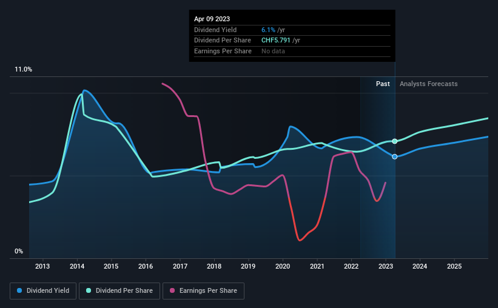Click the 0% y-axis label
The width and height of the screenshot is (498, 308).
[19, 251]
